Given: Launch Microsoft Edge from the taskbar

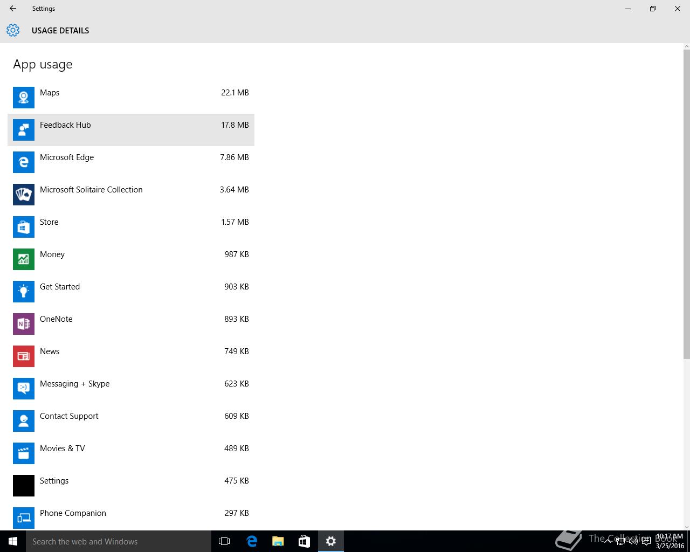Looking at the screenshot, I should [x=252, y=541].
